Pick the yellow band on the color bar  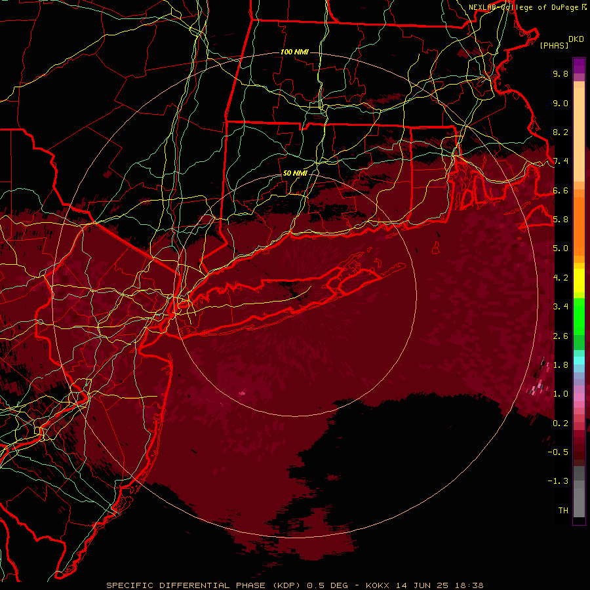coord(579,281)
